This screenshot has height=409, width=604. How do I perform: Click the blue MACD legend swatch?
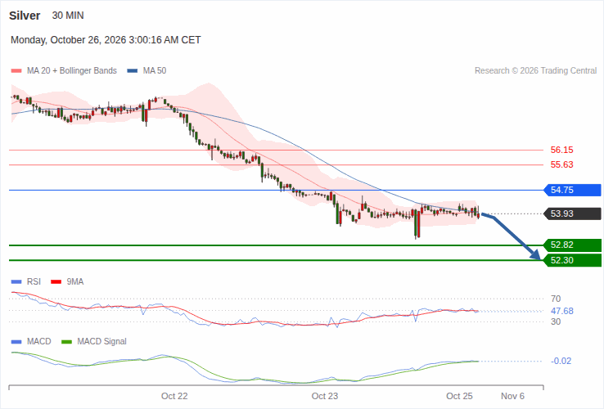(x=16, y=342)
